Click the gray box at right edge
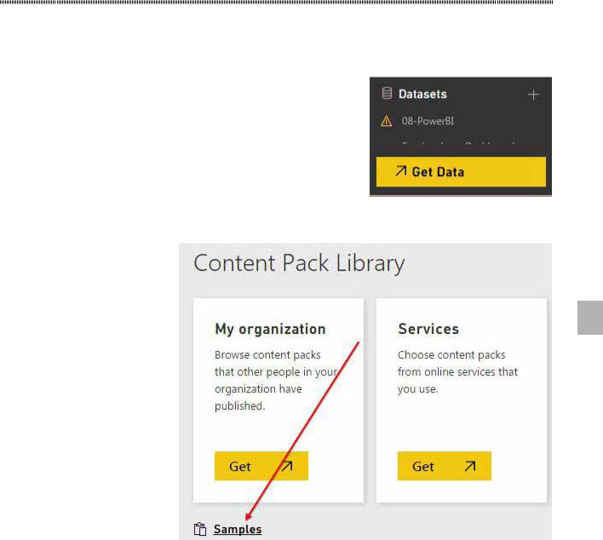603x540 pixels. (590, 318)
